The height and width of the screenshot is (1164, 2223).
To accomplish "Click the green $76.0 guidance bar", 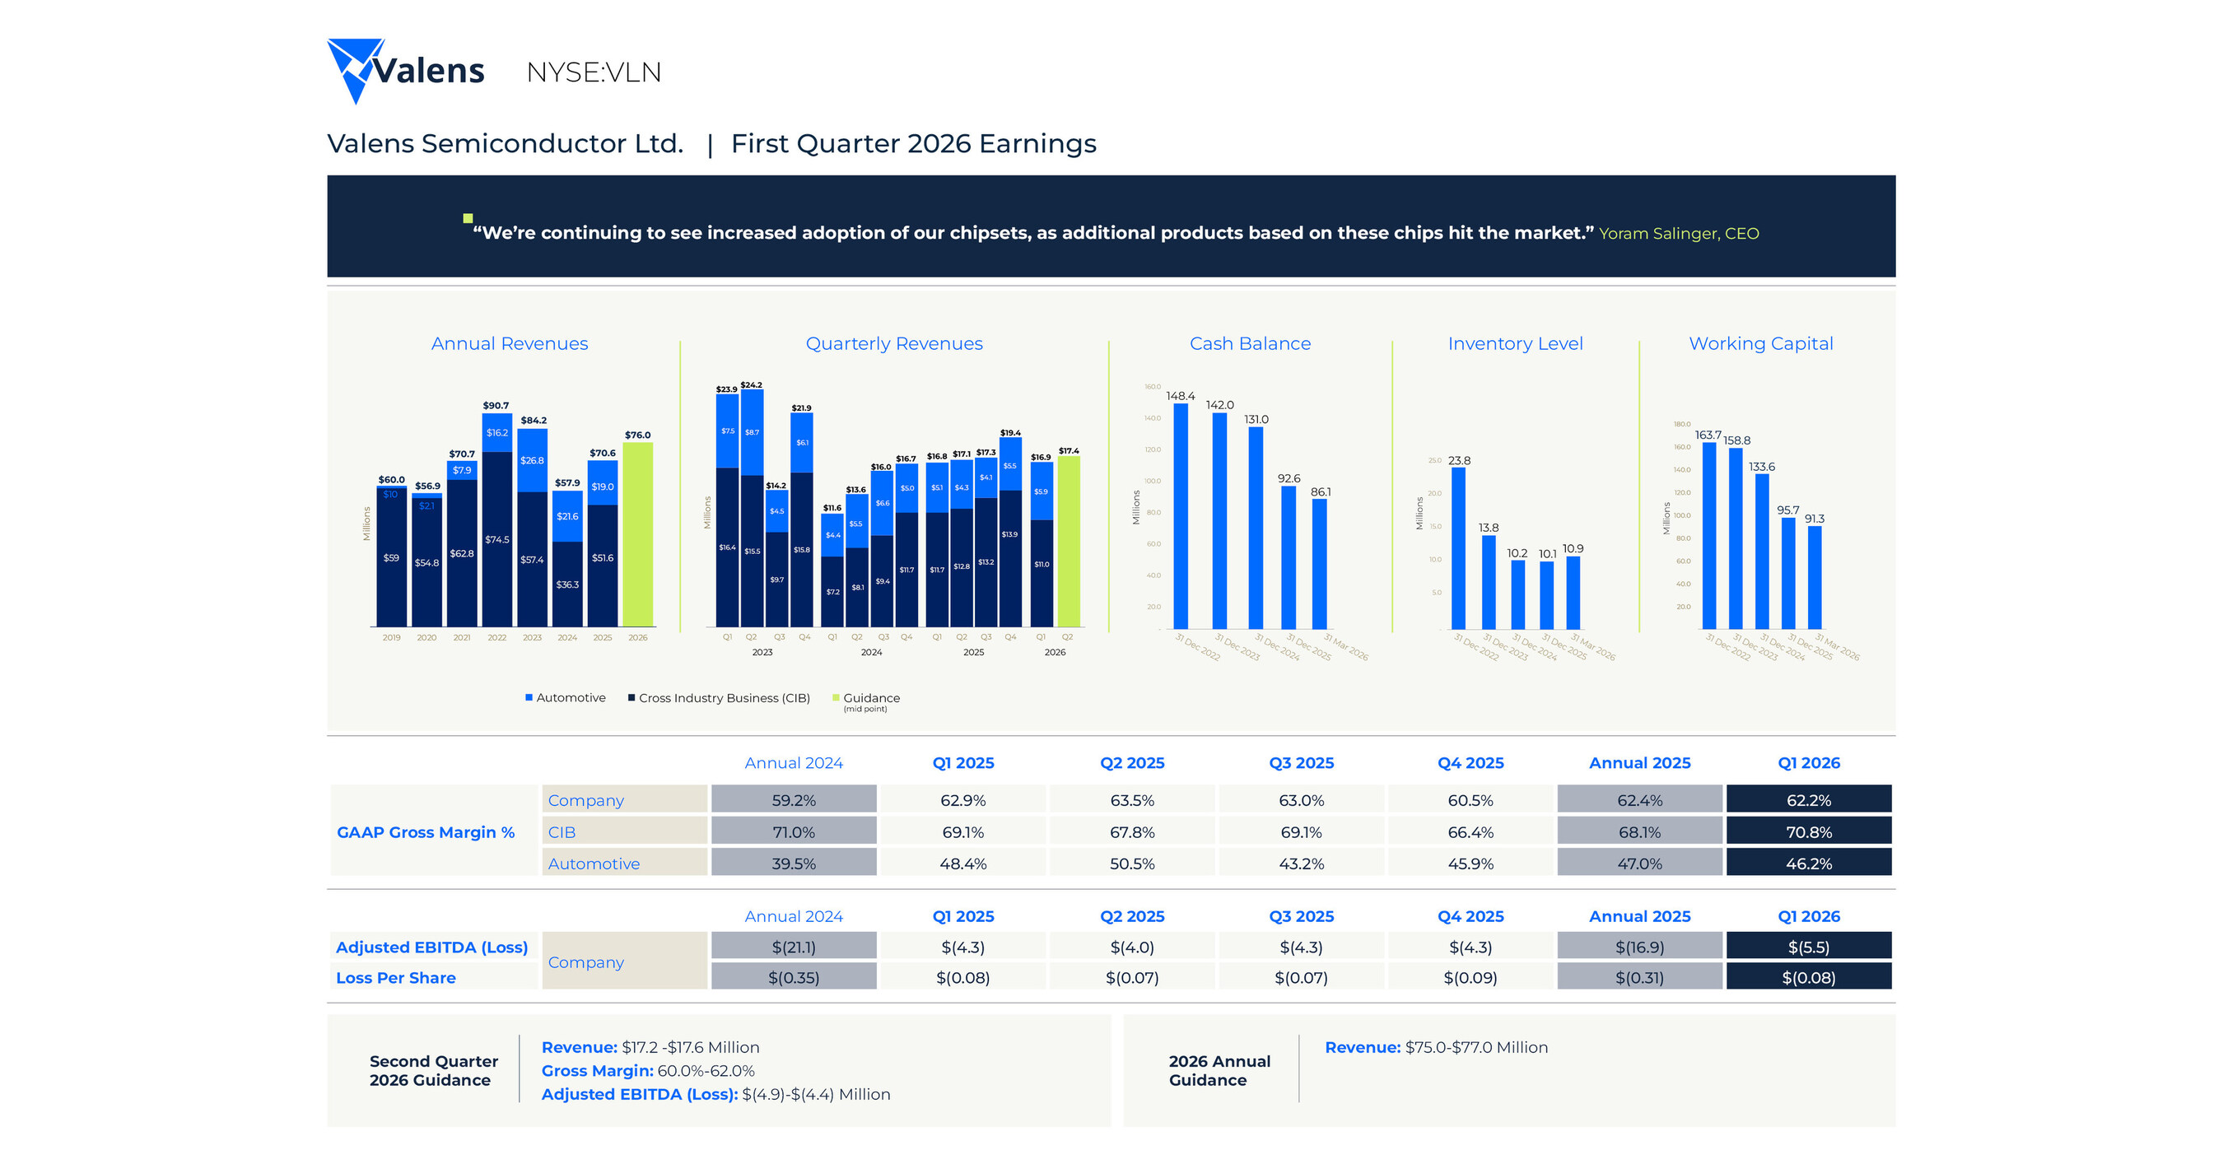I will click(638, 534).
